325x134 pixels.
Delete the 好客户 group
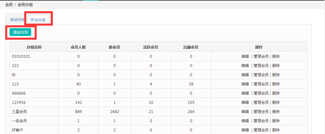pyautogui.click(x=276, y=130)
